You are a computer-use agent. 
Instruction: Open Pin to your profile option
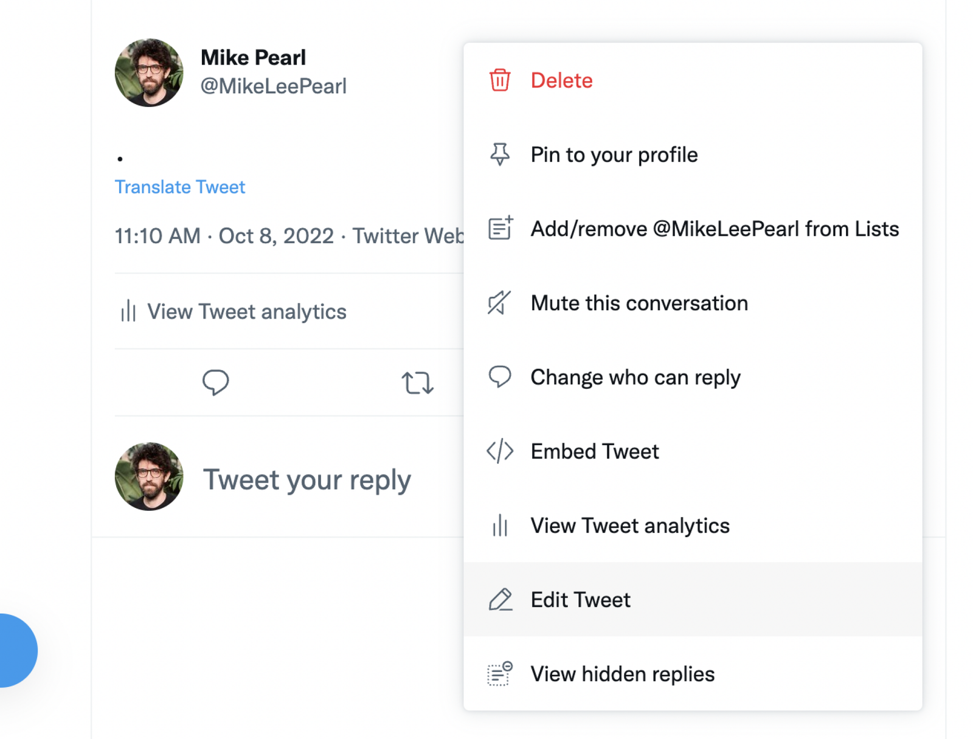613,154
